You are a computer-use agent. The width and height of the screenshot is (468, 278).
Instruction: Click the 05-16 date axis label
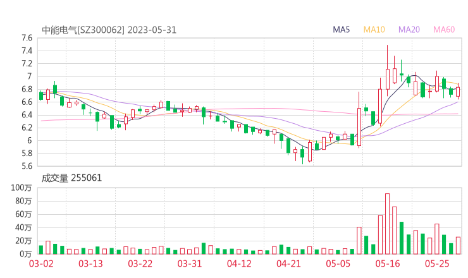click(x=388, y=263)
